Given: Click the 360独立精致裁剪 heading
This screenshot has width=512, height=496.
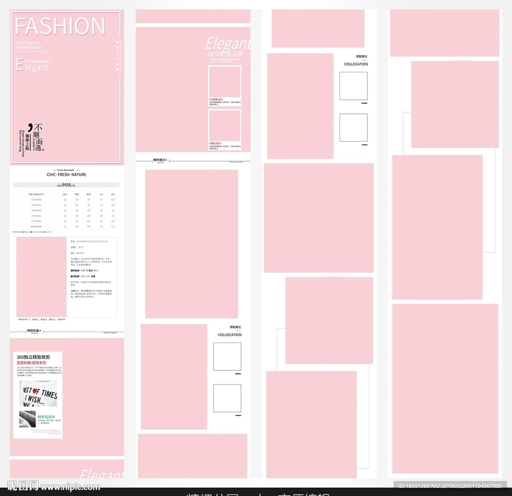Looking at the screenshot, I should click(33, 357).
